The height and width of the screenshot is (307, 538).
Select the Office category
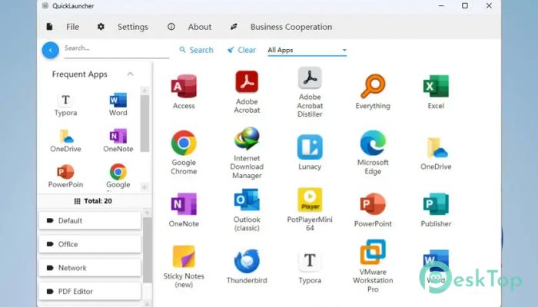click(x=90, y=244)
